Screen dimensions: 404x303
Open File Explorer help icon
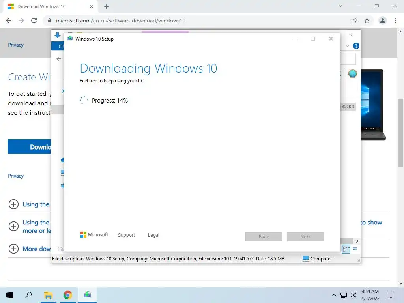tap(356, 46)
